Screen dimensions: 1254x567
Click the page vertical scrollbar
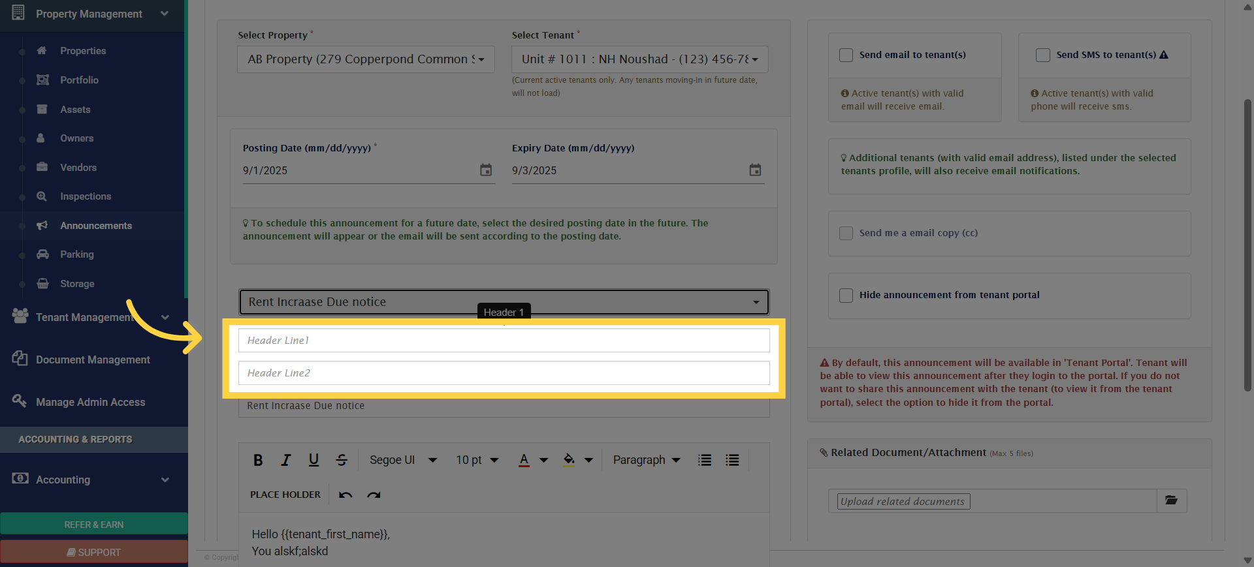tap(1247, 245)
